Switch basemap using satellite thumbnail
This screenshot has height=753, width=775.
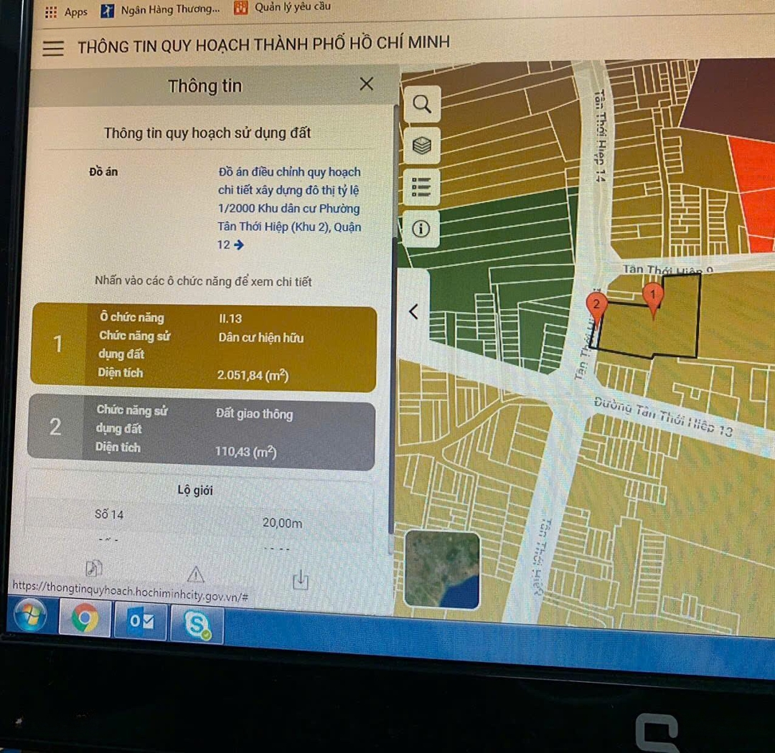point(442,569)
